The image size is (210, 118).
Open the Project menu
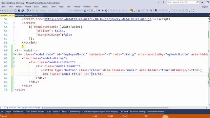[28, 7]
